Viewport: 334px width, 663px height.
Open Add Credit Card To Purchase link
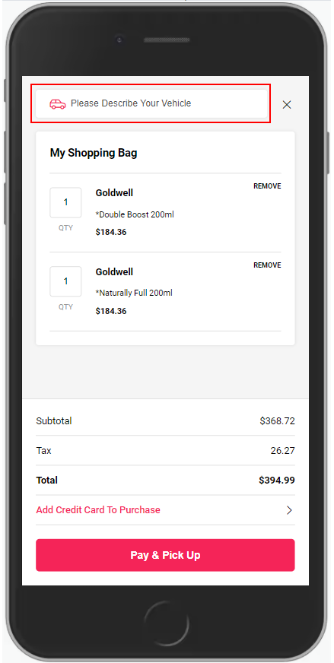(x=98, y=510)
